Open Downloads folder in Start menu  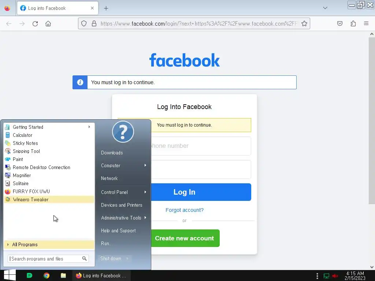112,153
